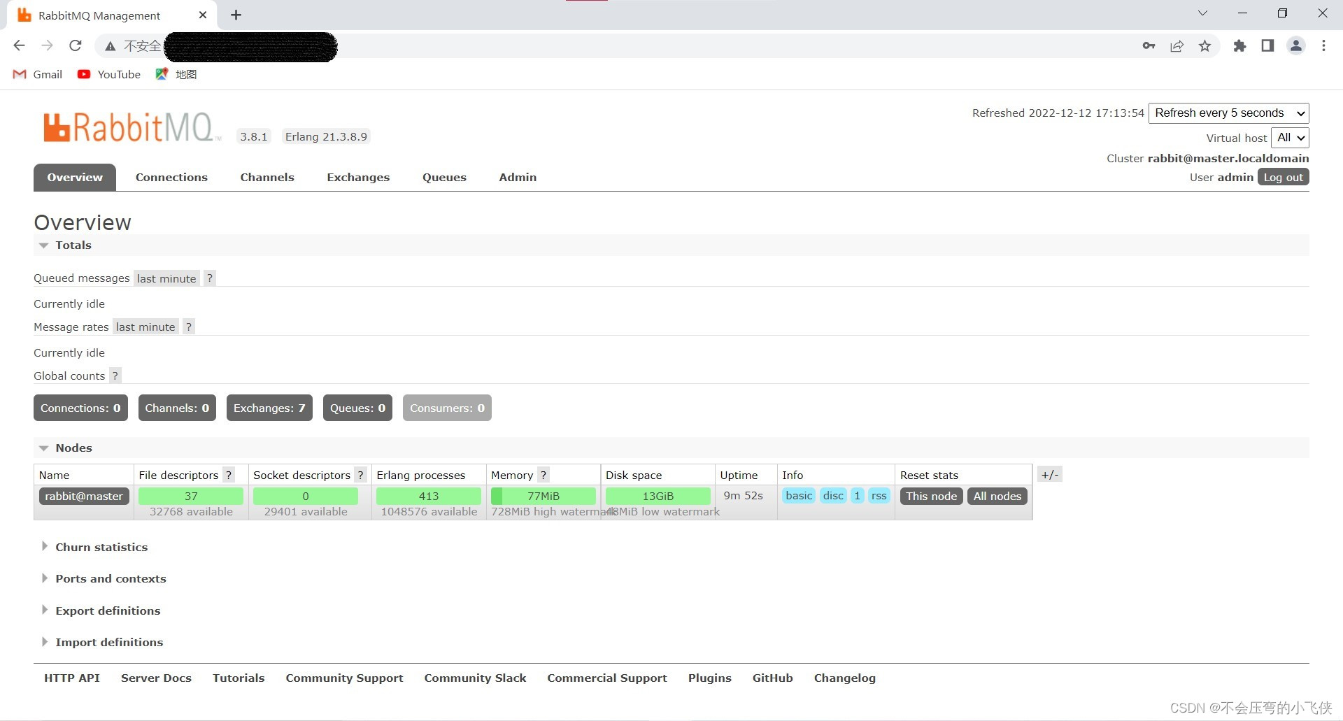Click the share page icon

(x=1177, y=45)
